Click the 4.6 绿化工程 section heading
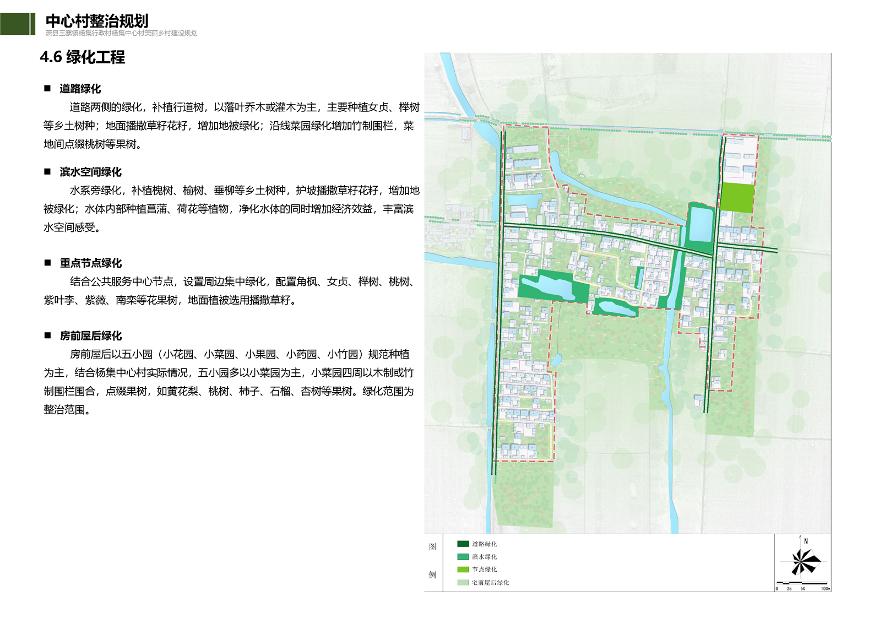 (x=83, y=57)
